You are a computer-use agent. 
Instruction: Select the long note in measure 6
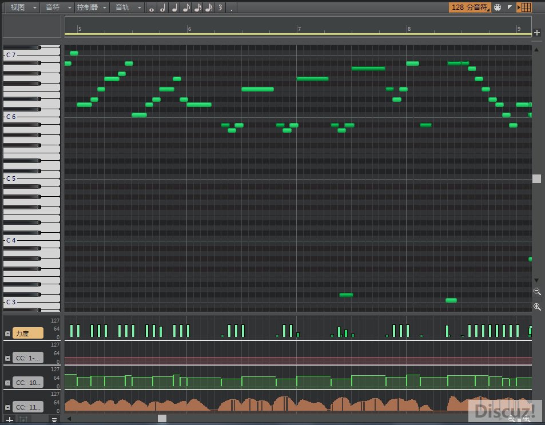tap(257, 89)
